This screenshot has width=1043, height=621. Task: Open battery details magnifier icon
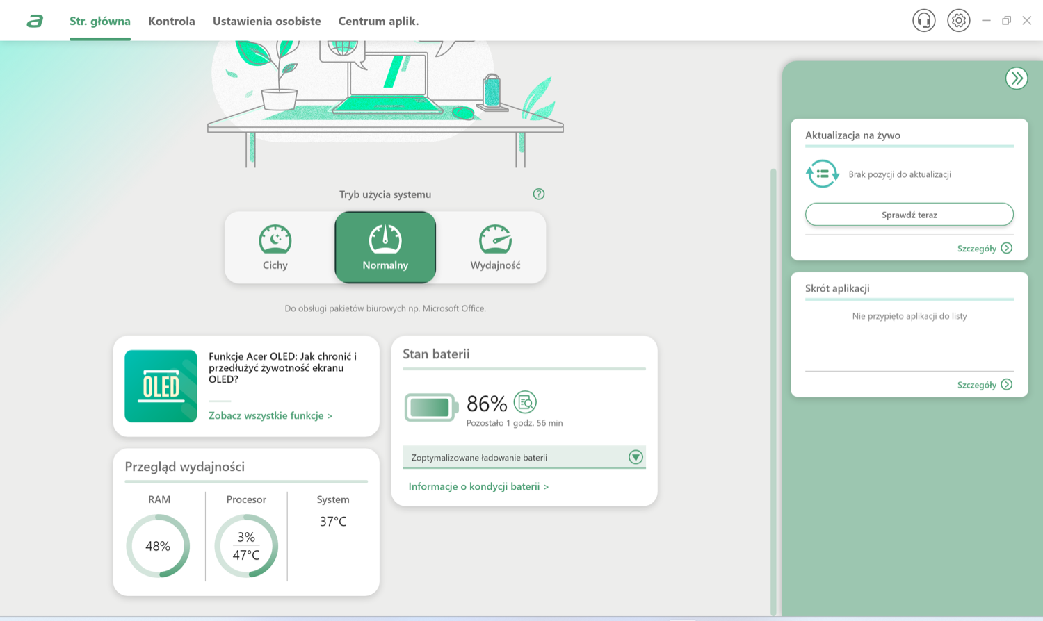click(x=525, y=402)
